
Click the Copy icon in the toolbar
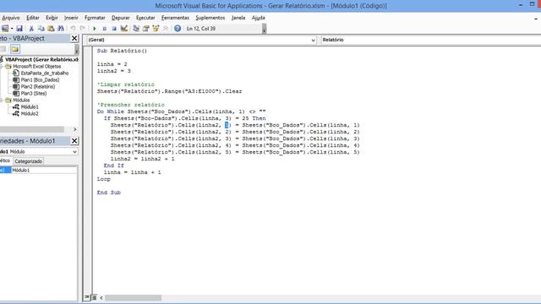click(41, 29)
